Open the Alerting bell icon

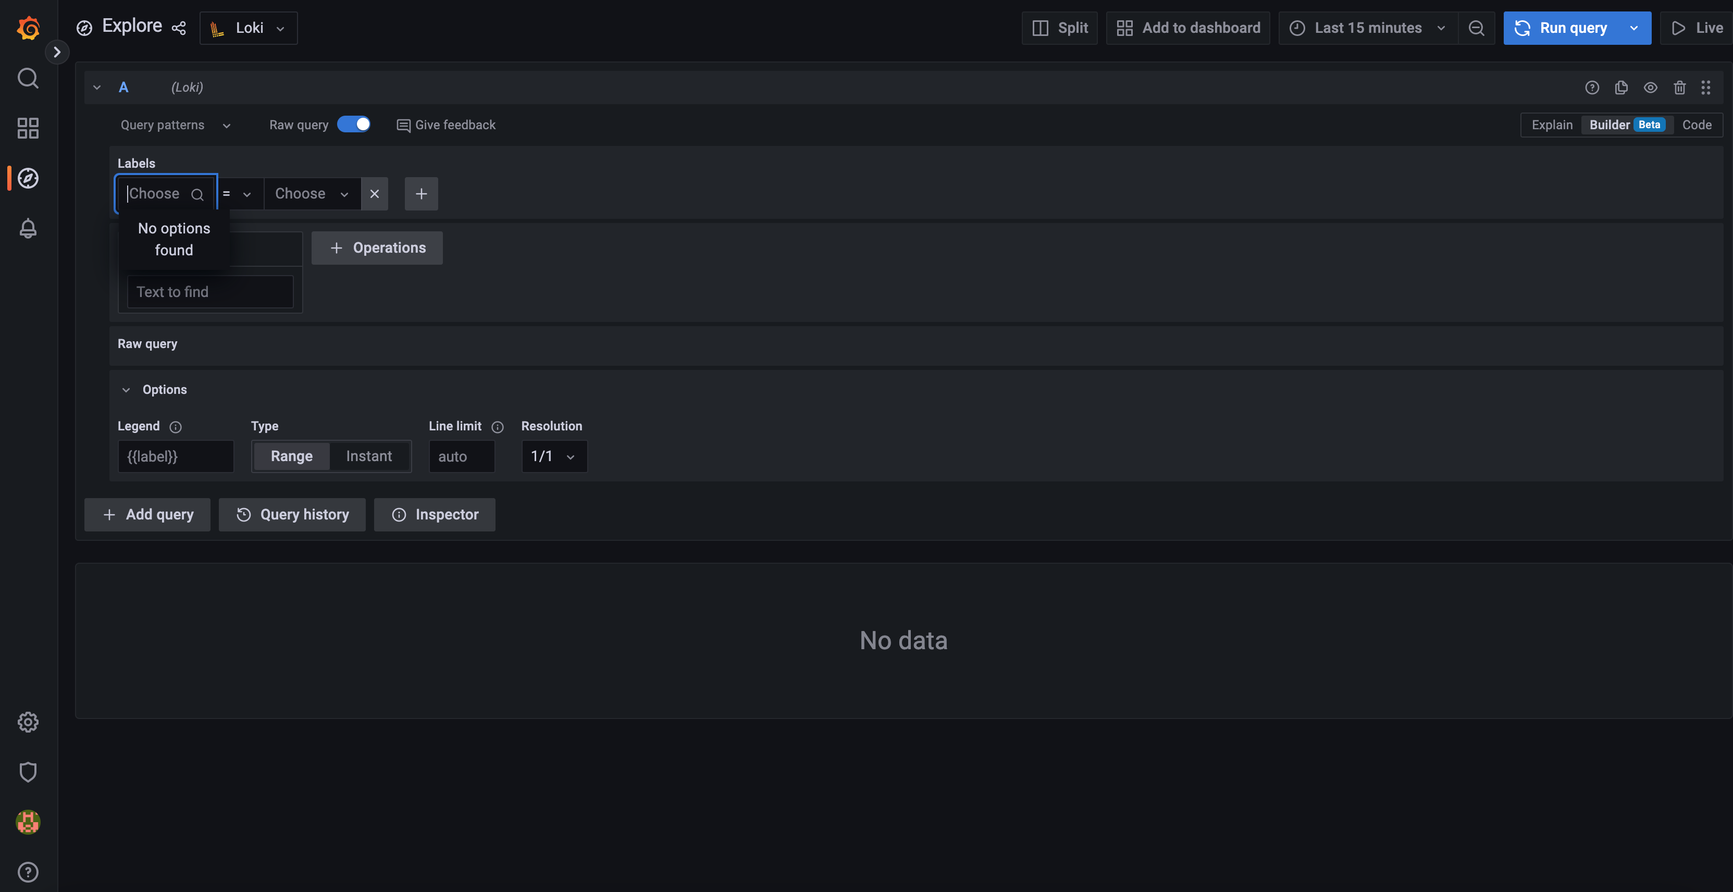(x=28, y=229)
